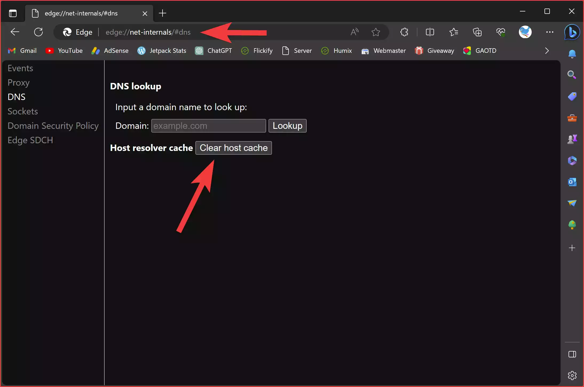Select Domain Security Policy section
This screenshot has width=584, height=387.
pos(53,126)
